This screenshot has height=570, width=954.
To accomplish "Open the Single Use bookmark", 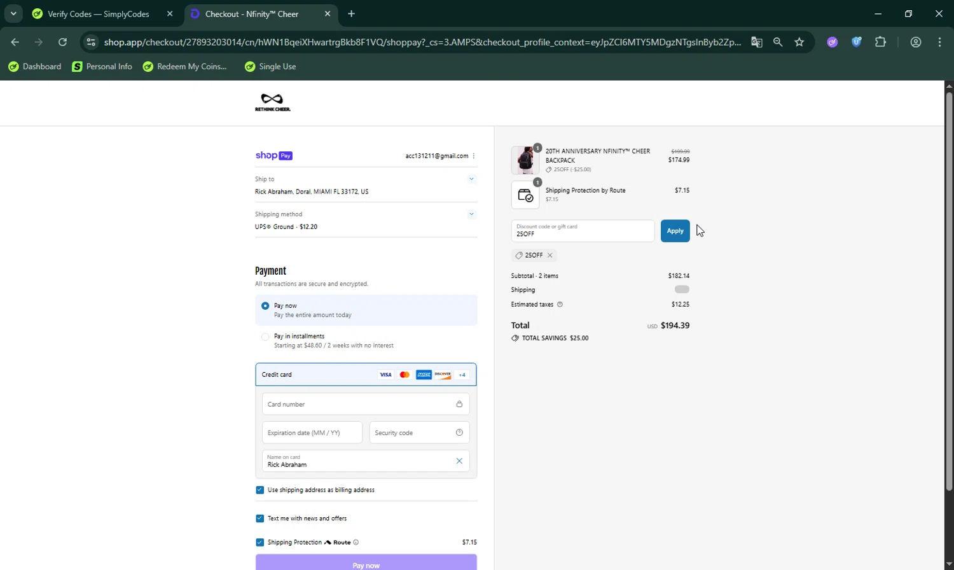I will click(270, 66).
